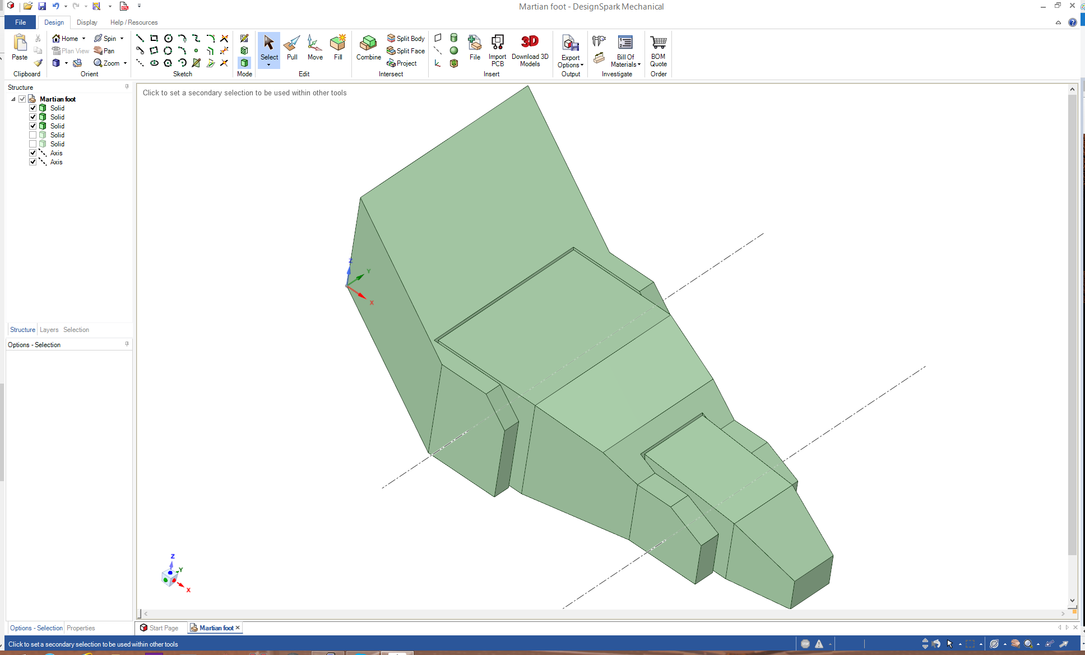Check the fourth Solid's visibility checkbox
Screen dimensions: 1085x655
tap(33, 135)
